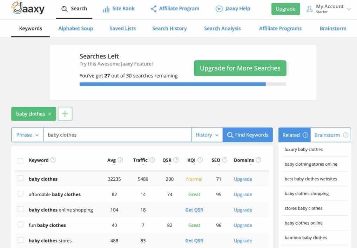Select related keyword luxury baby clothes
This screenshot has height=248, width=357.
click(x=303, y=149)
